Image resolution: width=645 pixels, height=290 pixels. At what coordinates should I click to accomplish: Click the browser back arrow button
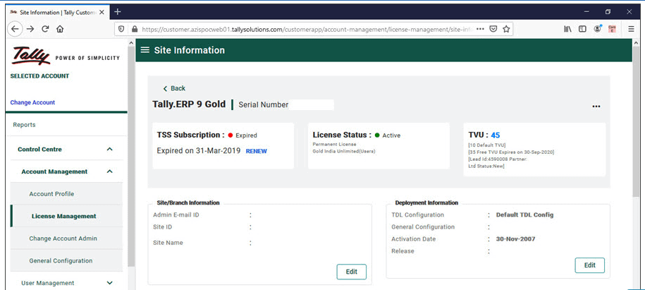[15, 29]
